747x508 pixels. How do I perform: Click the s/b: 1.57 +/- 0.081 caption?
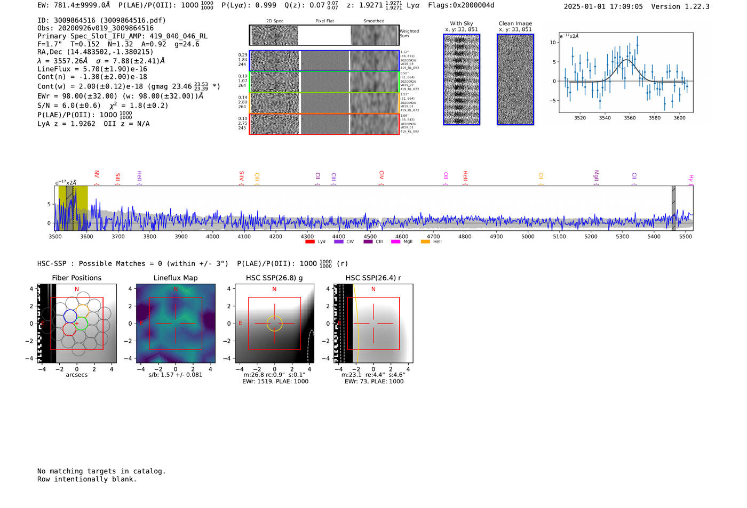176,375
